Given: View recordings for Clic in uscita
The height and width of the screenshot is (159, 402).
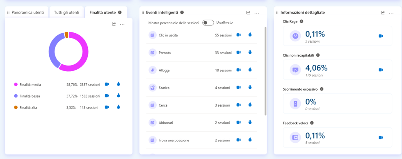Looking at the screenshot, I should pos(238,35).
